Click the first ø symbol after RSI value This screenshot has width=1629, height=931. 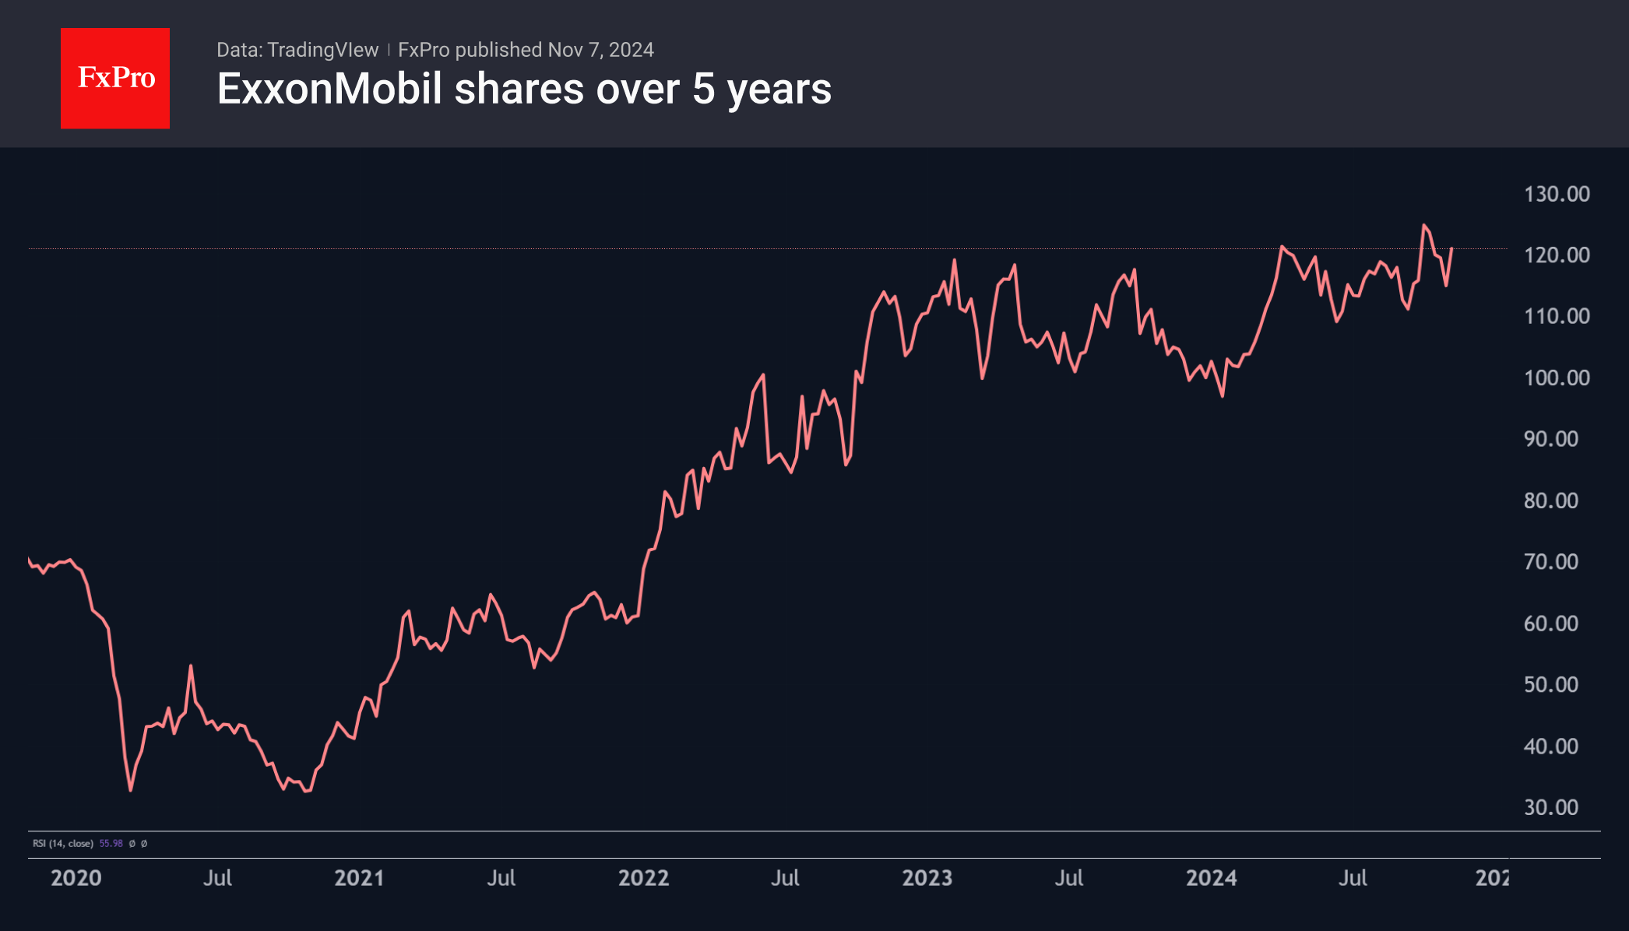pos(132,844)
